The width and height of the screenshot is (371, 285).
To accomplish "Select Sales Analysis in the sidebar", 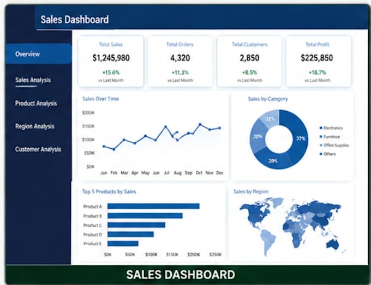I will [x=33, y=80].
